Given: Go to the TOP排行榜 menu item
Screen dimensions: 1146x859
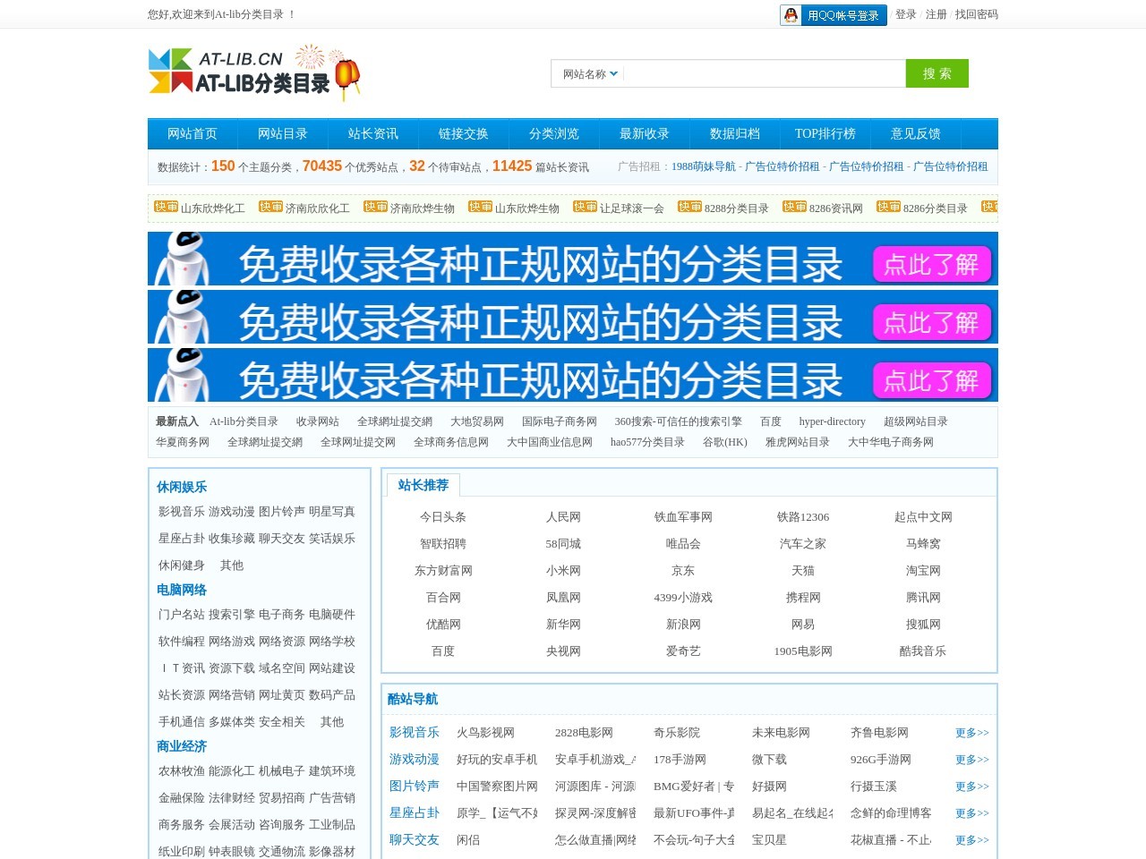Looking at the screenshot, I should point(825,134).
